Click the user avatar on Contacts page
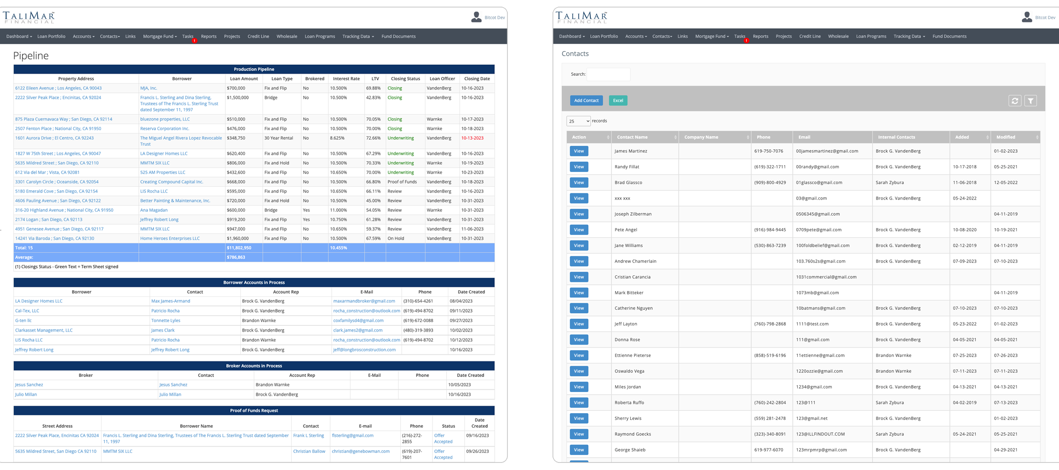The height and width of the screenshot is (470, 1059). click(1026, 17)
